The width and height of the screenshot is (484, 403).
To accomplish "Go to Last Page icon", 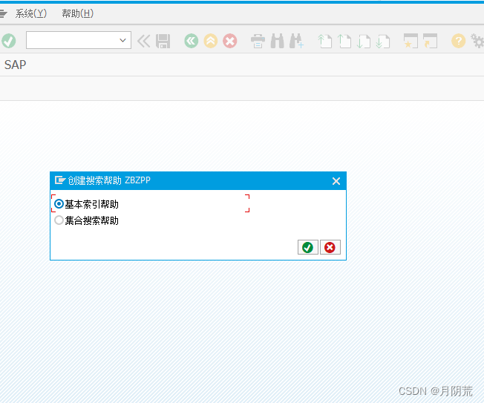I will pos(383,41).
